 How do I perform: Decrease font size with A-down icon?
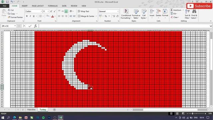coord(55,11)
